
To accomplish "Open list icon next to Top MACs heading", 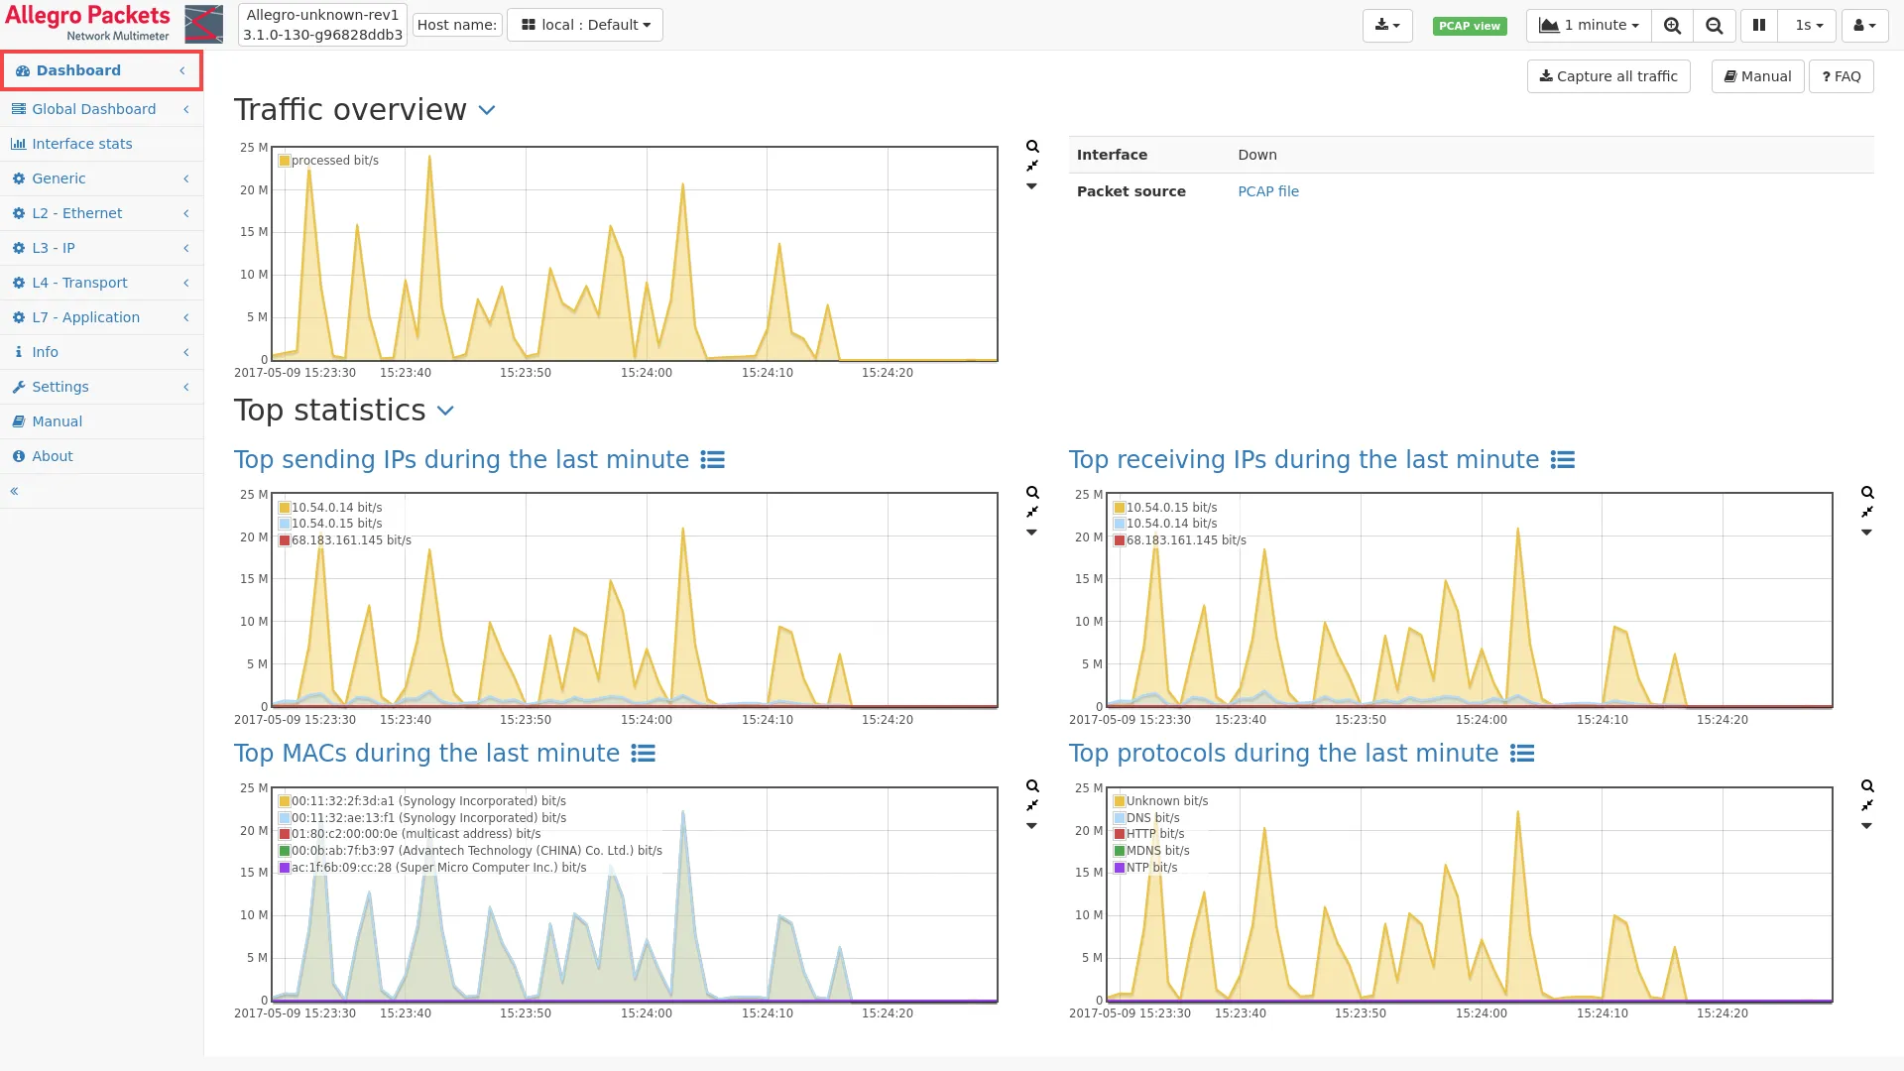I will (x=644, y=754).
